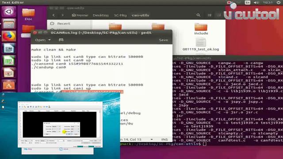Create a new document in gedit
The height and width of the screenshot is (159, 283).
(x=61, y=40)
